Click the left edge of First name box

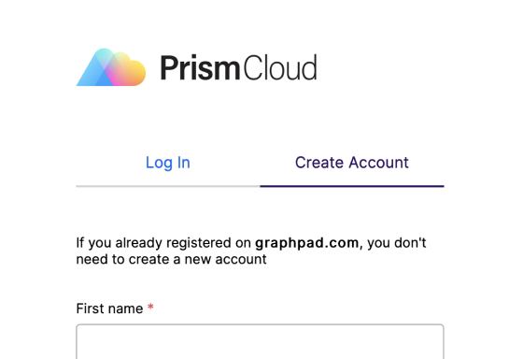(x=78, y=341)
